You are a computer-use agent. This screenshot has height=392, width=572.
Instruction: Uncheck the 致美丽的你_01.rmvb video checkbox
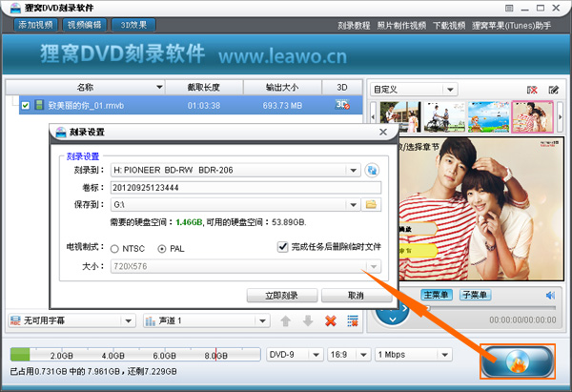click(x=26, y=105)
